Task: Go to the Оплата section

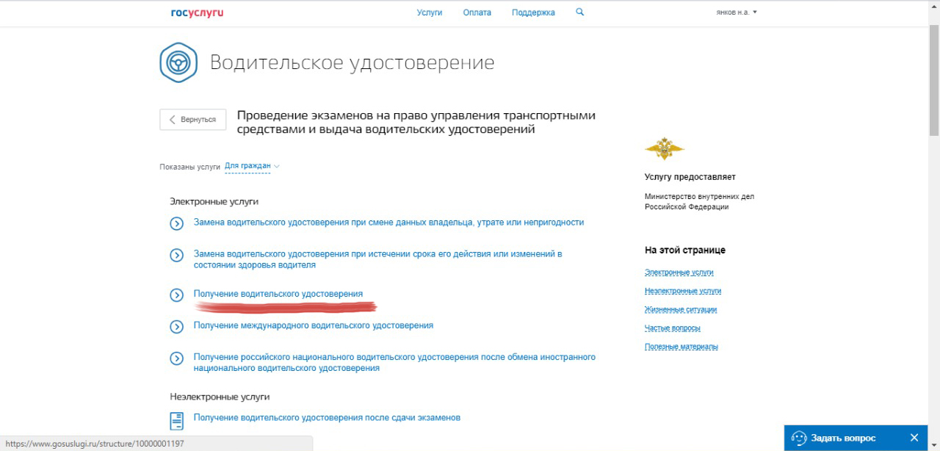Action: tap(477, 12)
